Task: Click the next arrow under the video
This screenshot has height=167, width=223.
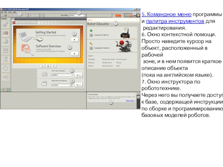Action: coord(54,66)
